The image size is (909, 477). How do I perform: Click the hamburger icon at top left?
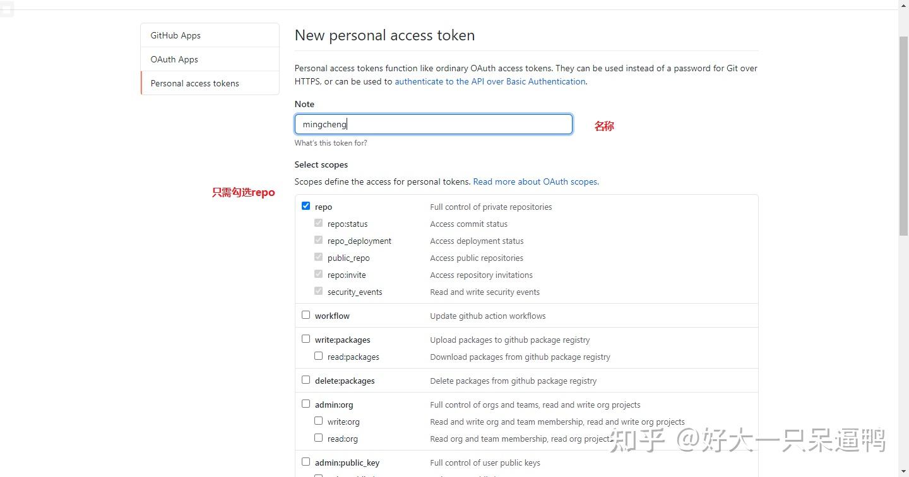pyautogui.click(x=7, y=9)
